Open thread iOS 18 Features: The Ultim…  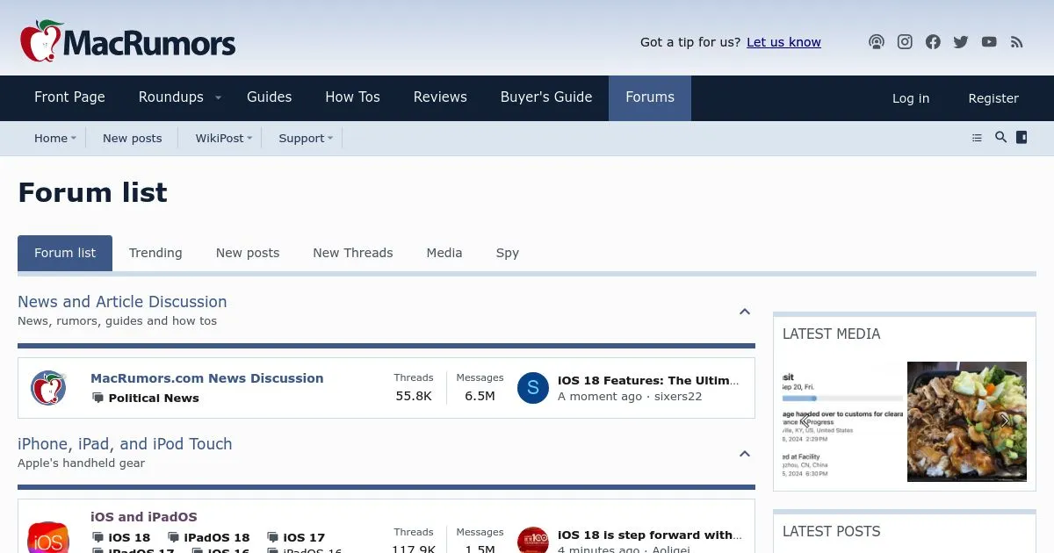pos(648,380)
